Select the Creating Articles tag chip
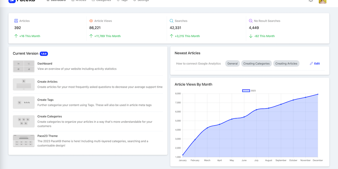Image resolution: width=338 pixels, height=169 pixels. click(286, 64)
